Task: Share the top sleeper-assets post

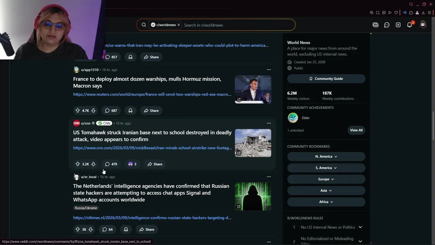Action: pos(151,57)
